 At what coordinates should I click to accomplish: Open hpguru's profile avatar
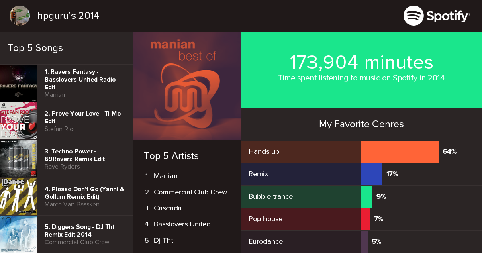[19, 16]
